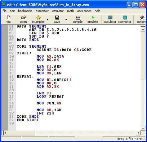This screenshot has height=142, width=147.
Task: Click line 'MOV AH,4CH'
Action: [x=49, y=110]
